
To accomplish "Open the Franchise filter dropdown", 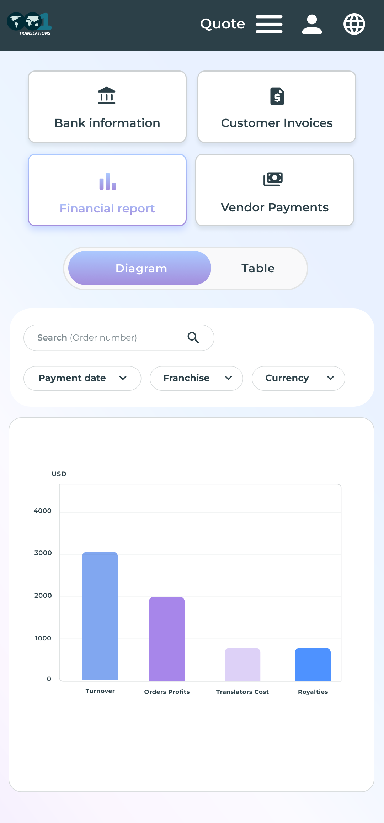I will pyautogui.click(x=196, y=378).
